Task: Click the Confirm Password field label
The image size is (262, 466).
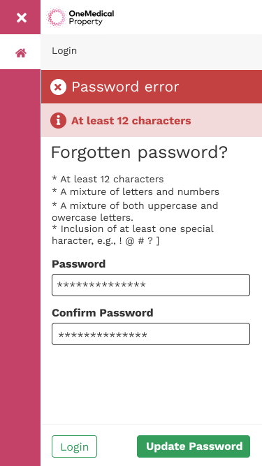Action: click(103, 313)
